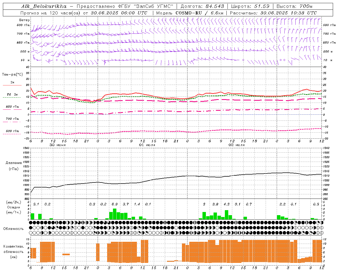This screenshot has width=337, height=270.
Task: Click the Давление pressure panel label
Action: 14,163
